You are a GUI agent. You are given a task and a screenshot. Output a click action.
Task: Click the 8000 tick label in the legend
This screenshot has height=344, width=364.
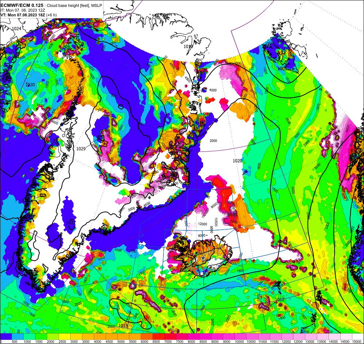(191, 342)
